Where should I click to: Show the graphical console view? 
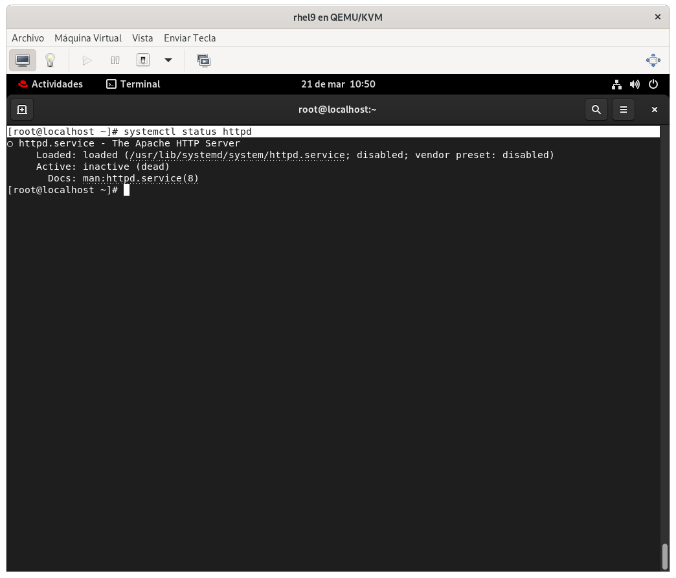(23, 60)
